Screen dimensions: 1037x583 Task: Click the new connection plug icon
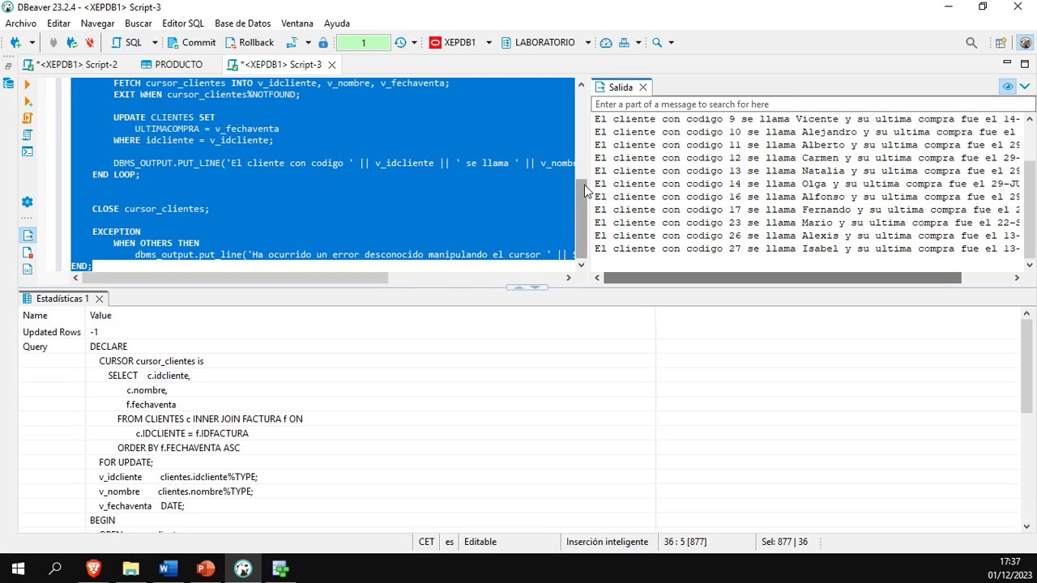(x=15, y=43)
